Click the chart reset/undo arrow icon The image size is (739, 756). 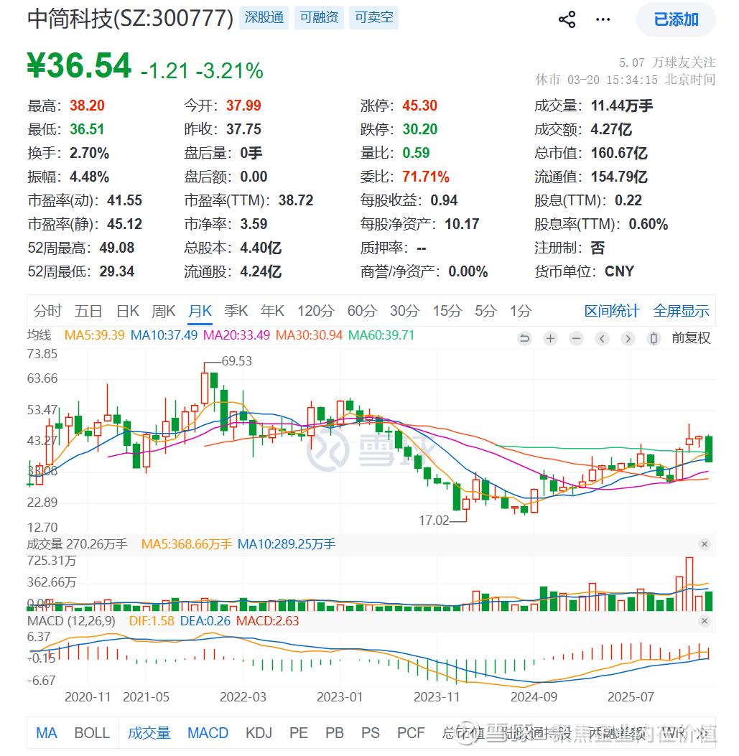[524, 338]
